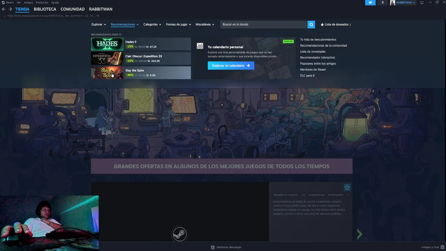Click the search magnifier button

pos(311,24)
